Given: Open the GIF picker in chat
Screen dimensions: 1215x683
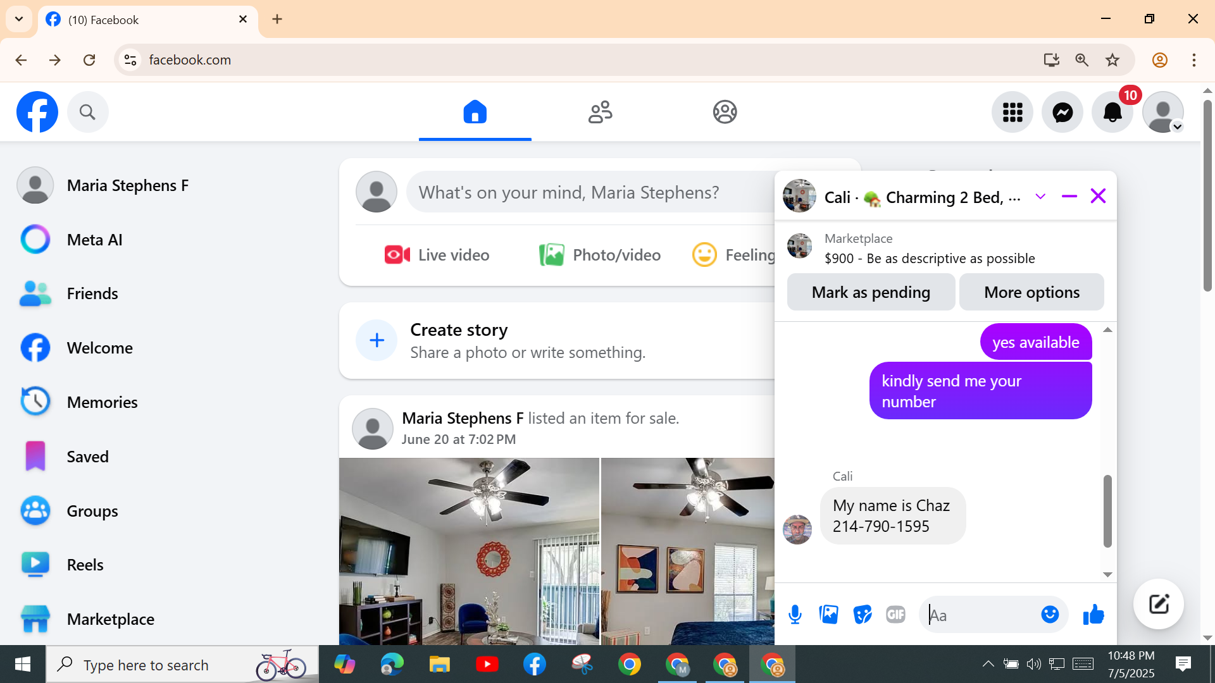Looking at the screenshot, I should point(895,614).
